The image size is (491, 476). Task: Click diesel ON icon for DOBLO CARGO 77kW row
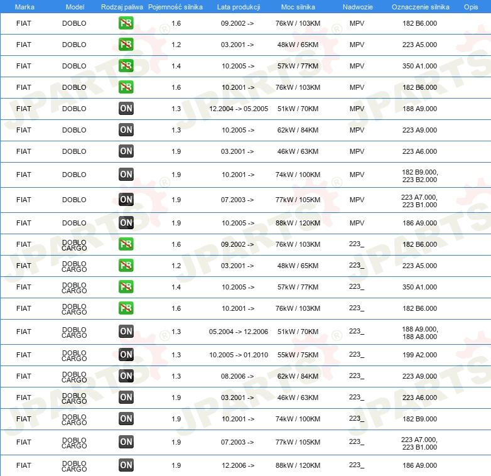tap(126, 442)
